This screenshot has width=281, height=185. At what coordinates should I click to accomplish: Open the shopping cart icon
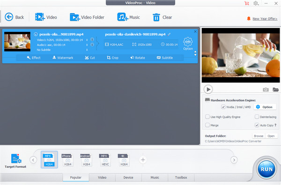247,3
